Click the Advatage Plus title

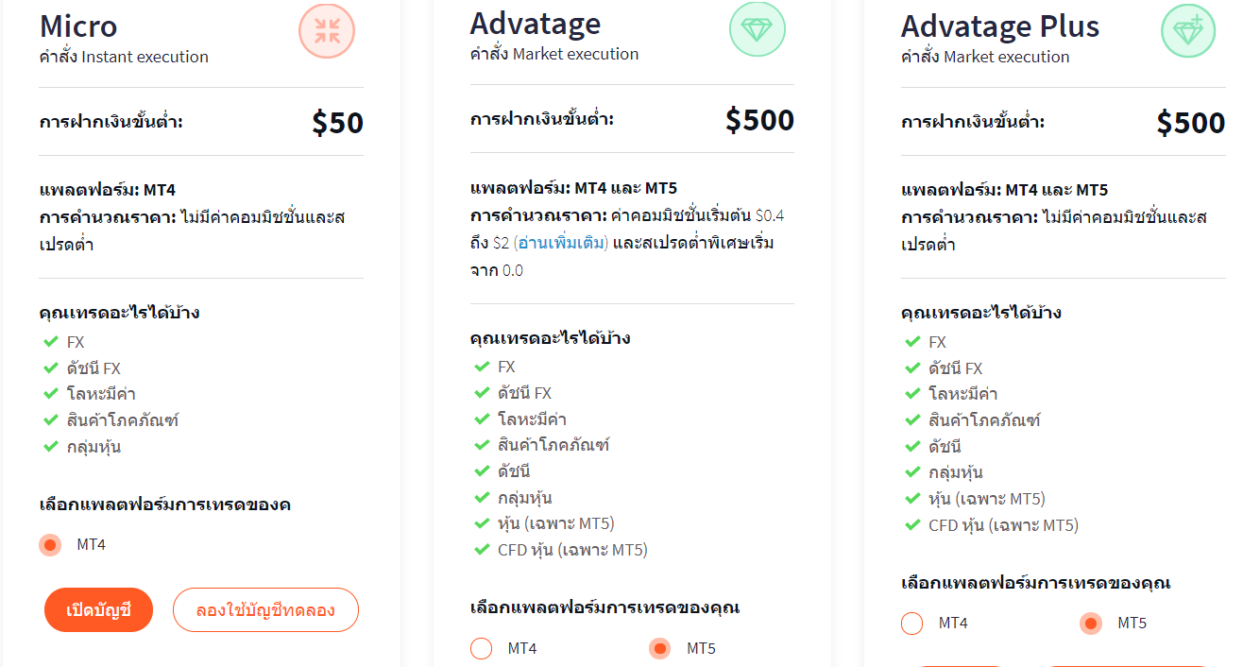point(1000,26)
